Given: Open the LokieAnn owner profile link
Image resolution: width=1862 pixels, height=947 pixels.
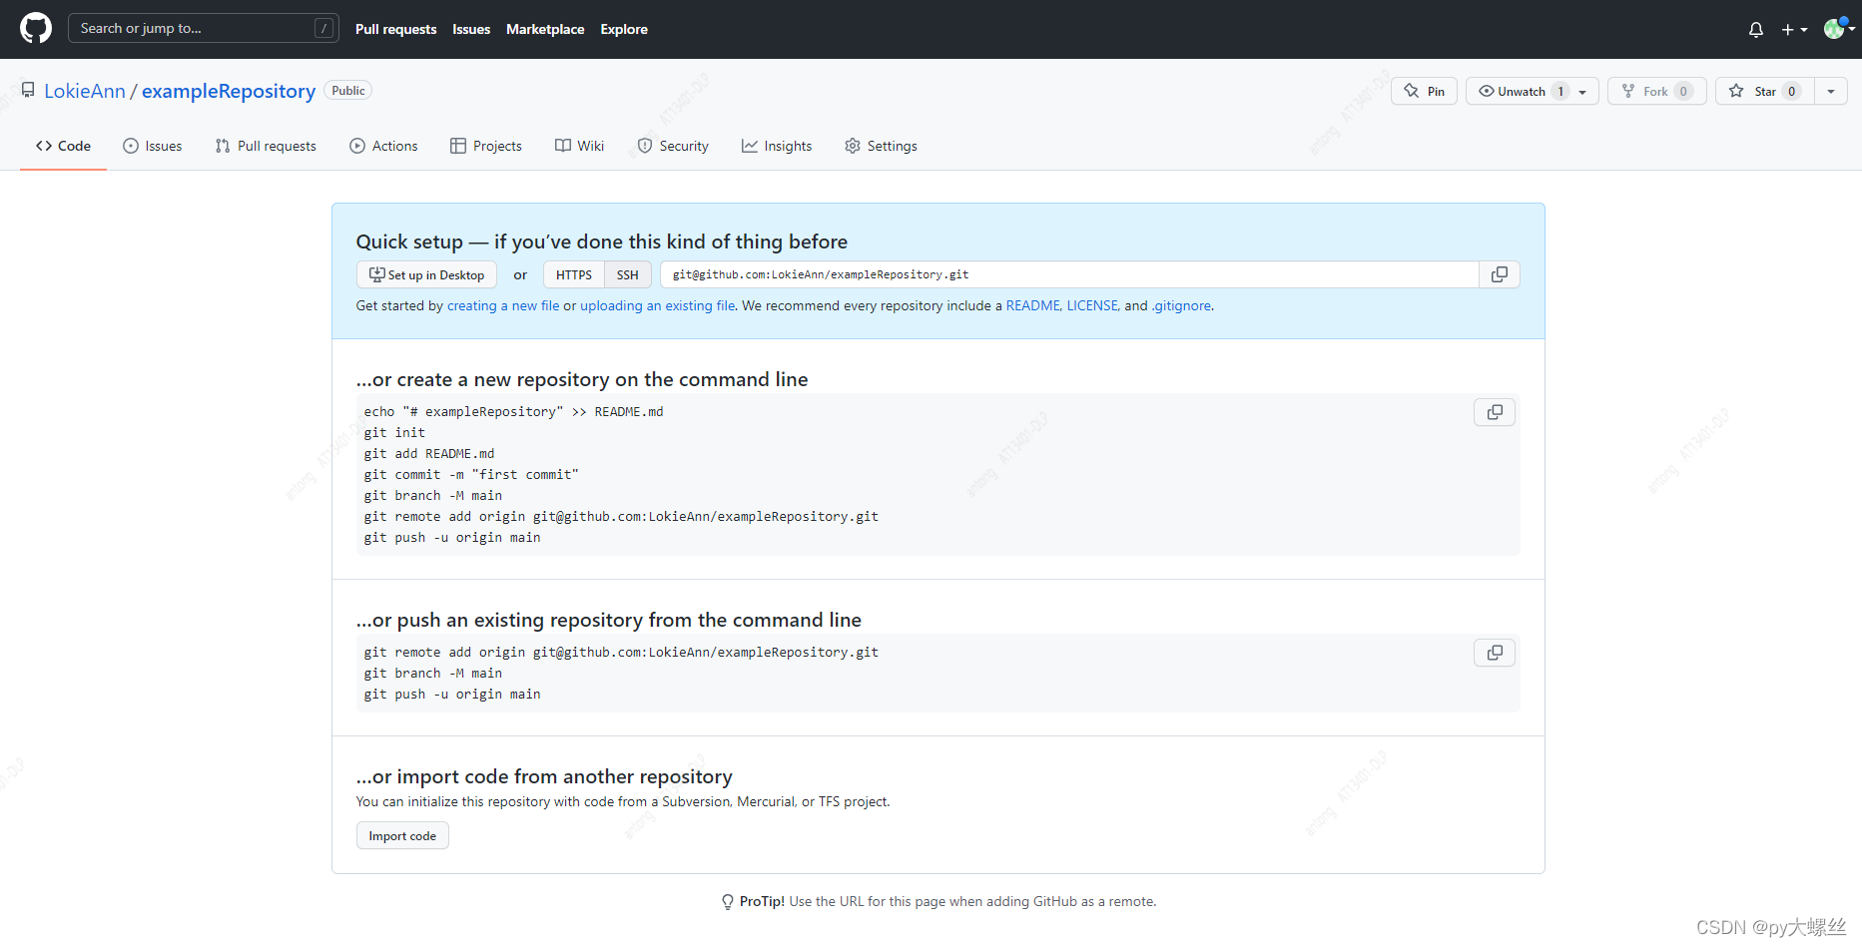Looking at the screenshot, I should pos(85,91).
